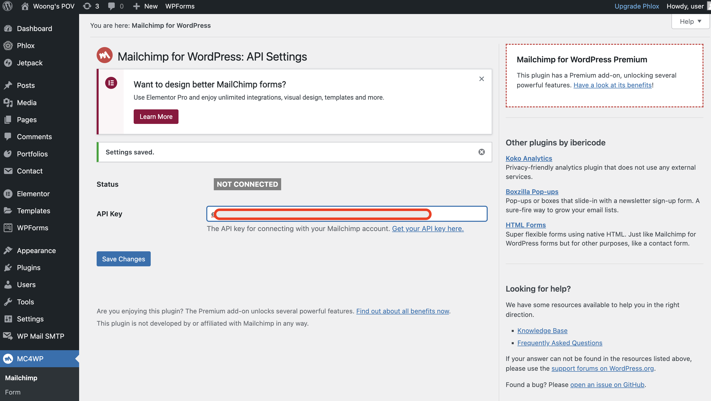Open Elementor from the sidebar

[33, 194]
